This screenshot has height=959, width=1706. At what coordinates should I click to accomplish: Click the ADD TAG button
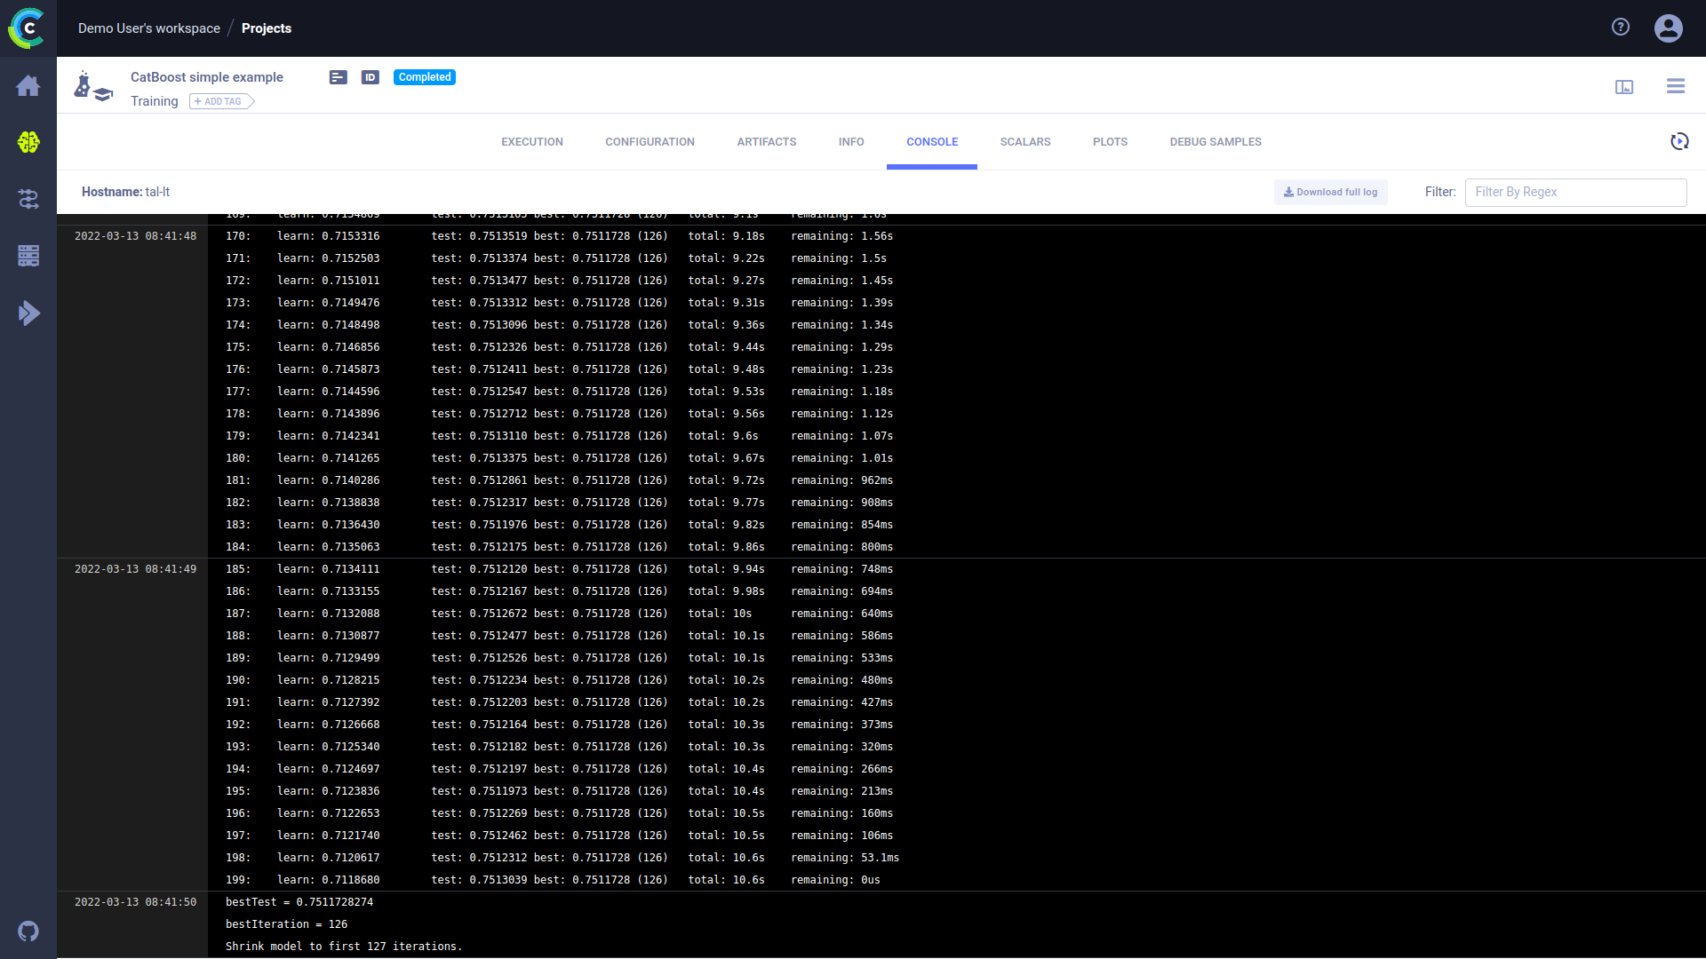coord(219,101)
